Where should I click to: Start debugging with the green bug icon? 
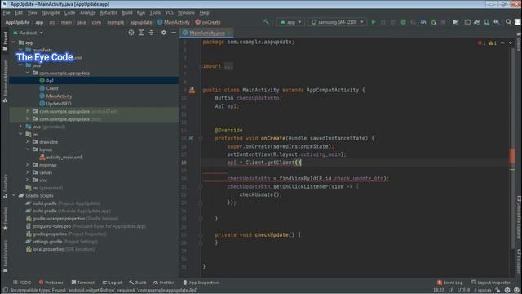click(x=403, y=22)
